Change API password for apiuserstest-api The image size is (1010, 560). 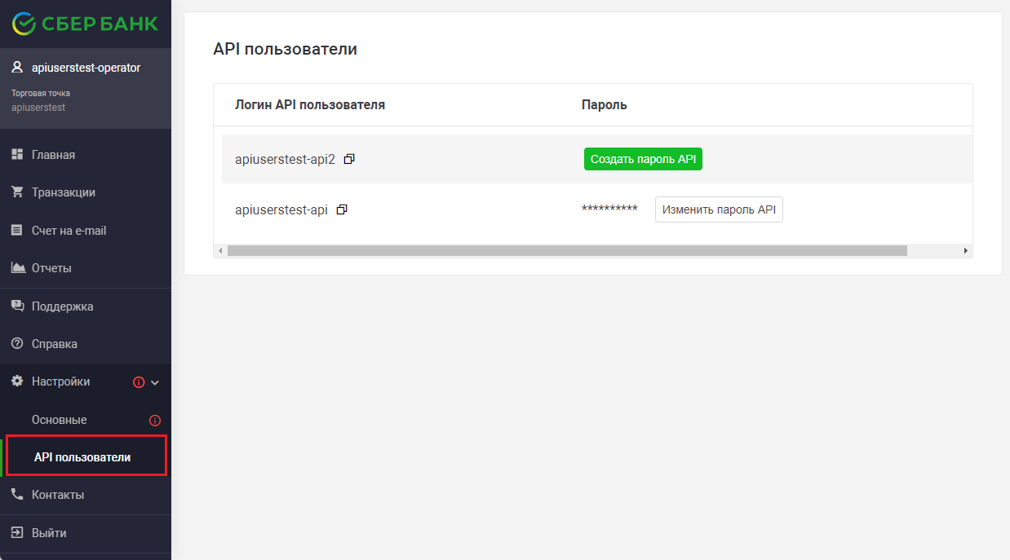click(719, 209)
